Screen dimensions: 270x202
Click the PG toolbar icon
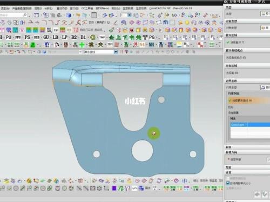[x=152, y=37]
